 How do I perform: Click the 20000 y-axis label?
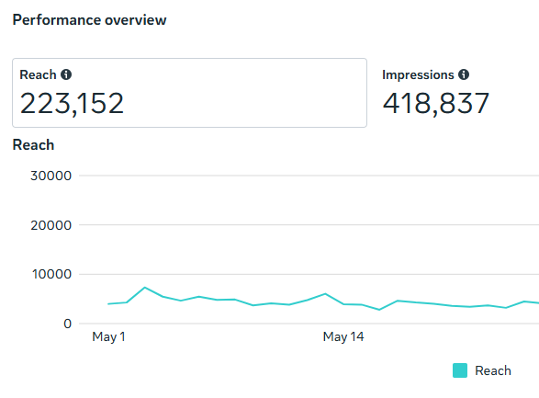(51, 225)
